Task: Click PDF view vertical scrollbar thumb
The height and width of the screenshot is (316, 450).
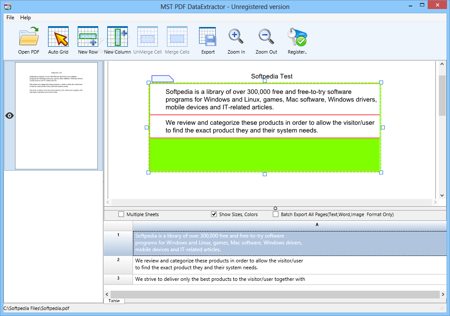Action: click(442, 96)
